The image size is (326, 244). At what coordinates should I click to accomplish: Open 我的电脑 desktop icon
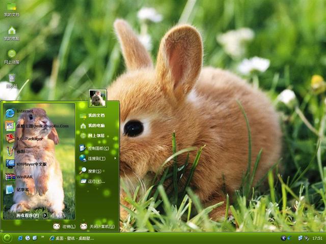point(11,33)
